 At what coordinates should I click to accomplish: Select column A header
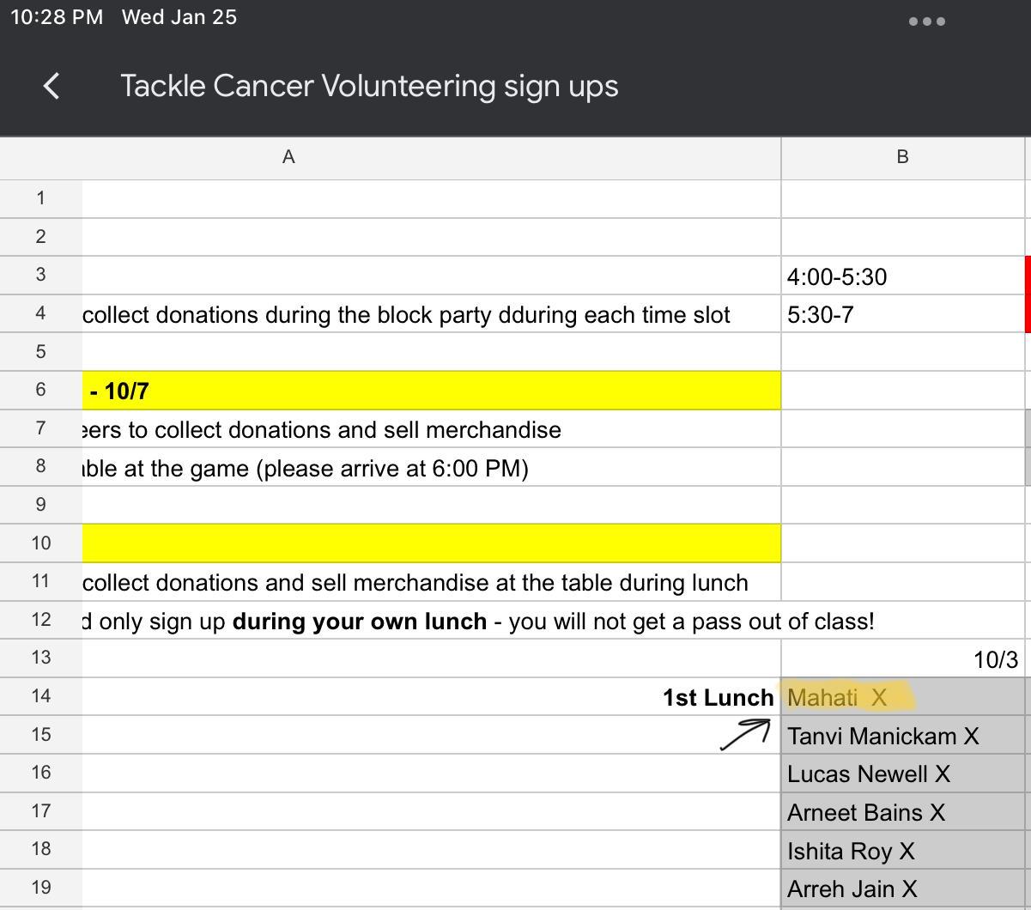(x=288, y=157)
